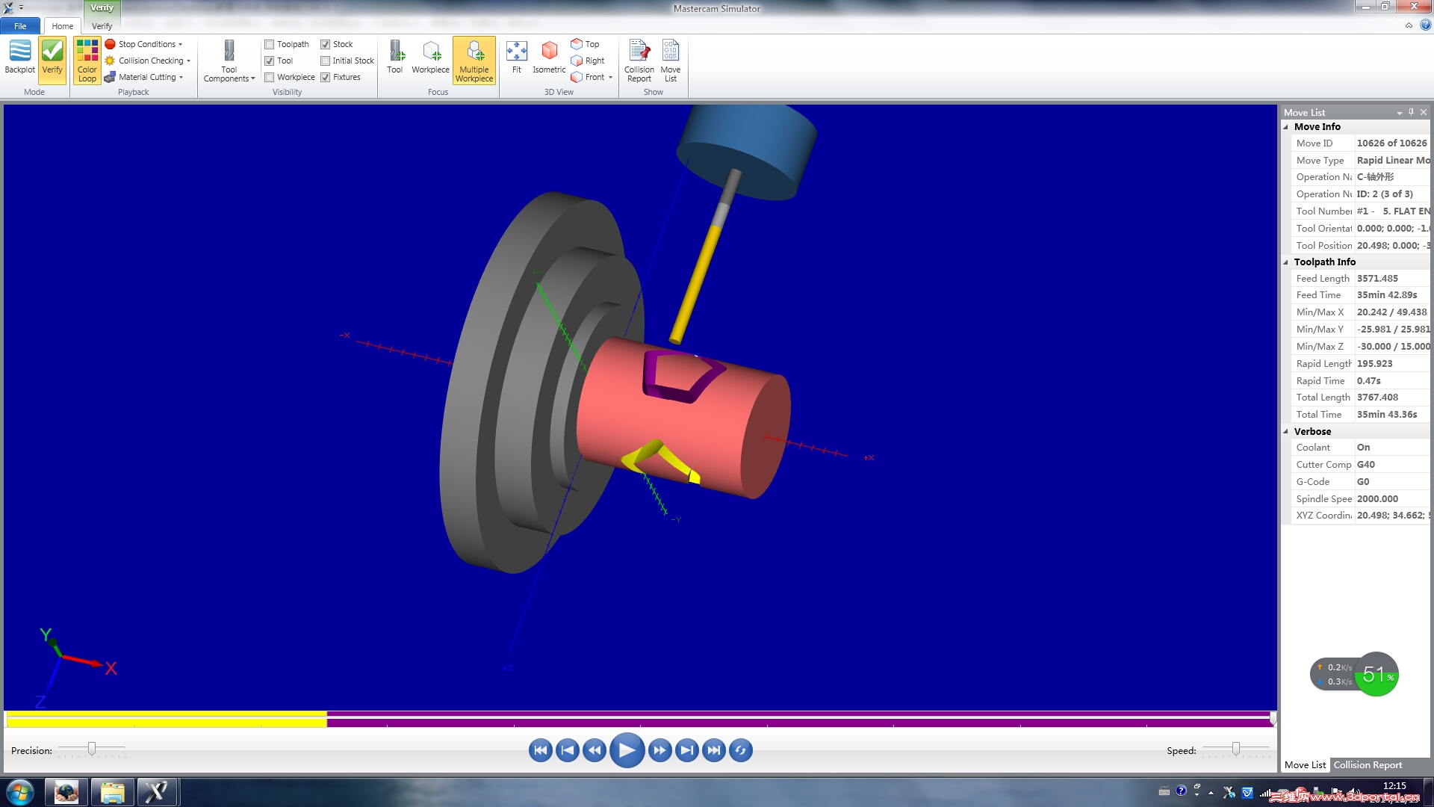Switch to Isometric view
Screen dimensions: 1434x807
pyautogui.click(x=549, y=57)
